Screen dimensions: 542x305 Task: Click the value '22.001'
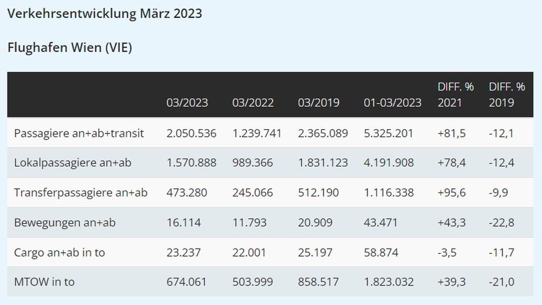tap(249, 252)
